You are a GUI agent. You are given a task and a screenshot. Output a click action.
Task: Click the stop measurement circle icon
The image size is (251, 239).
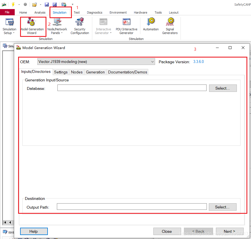(25, 5)
